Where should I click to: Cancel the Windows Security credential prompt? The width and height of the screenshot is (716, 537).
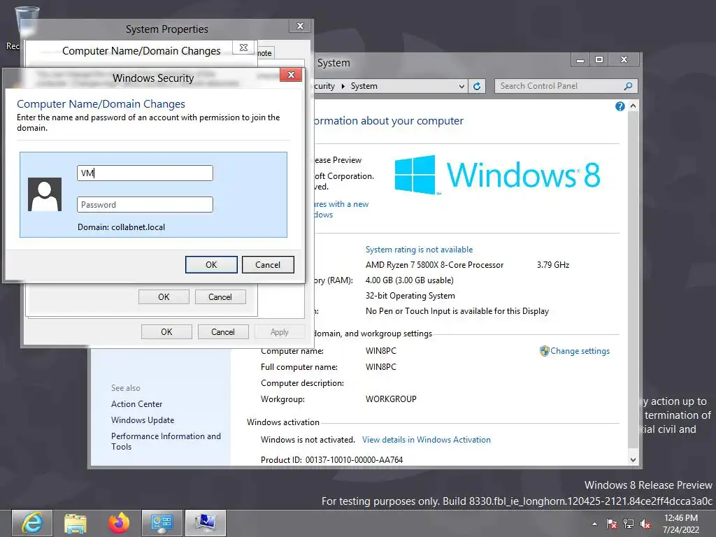coord(268,265)
